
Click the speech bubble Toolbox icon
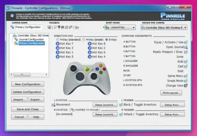pyautogui.click(x=55, y=27)
